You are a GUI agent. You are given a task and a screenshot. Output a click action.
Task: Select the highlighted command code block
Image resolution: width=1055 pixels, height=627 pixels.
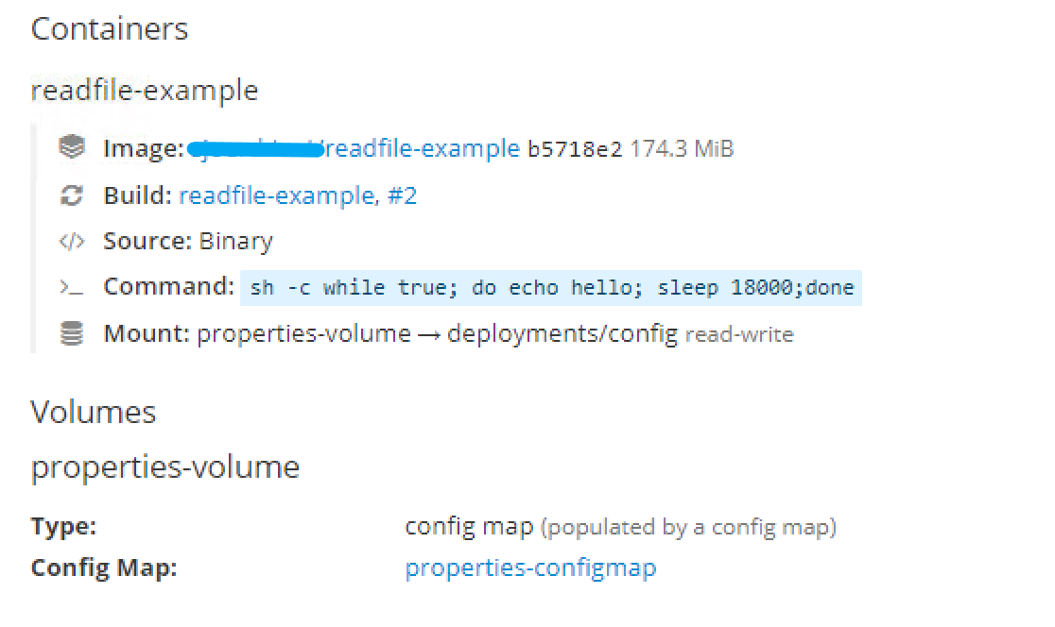[x=550, y=287]
